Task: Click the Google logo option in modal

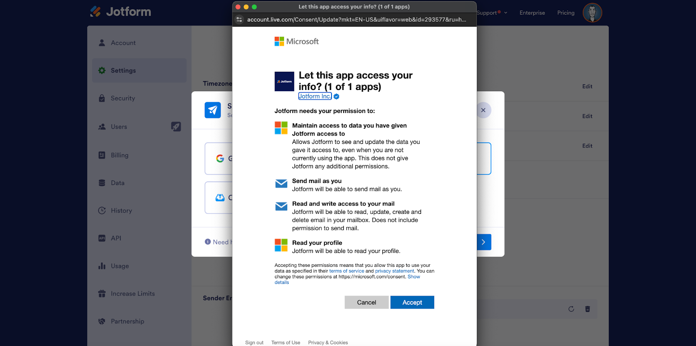Action: [x=220, y=159]
